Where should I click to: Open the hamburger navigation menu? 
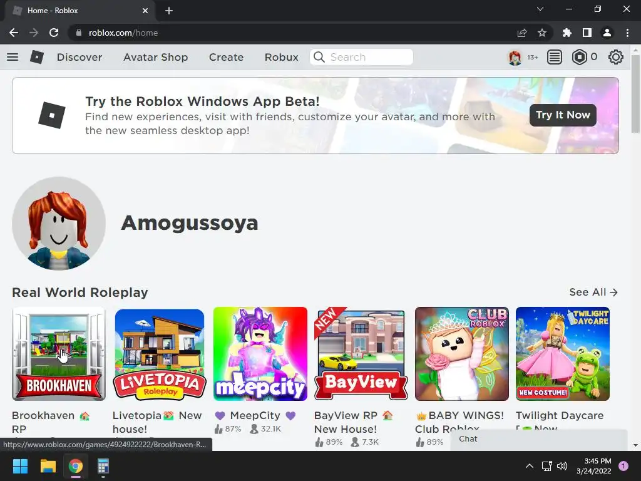tap(13, 57)
